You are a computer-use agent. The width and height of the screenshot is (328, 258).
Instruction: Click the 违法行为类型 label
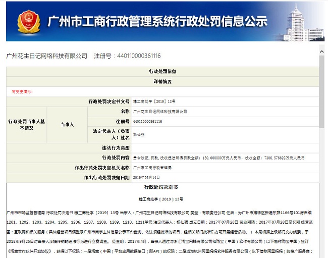pos(116,148)
